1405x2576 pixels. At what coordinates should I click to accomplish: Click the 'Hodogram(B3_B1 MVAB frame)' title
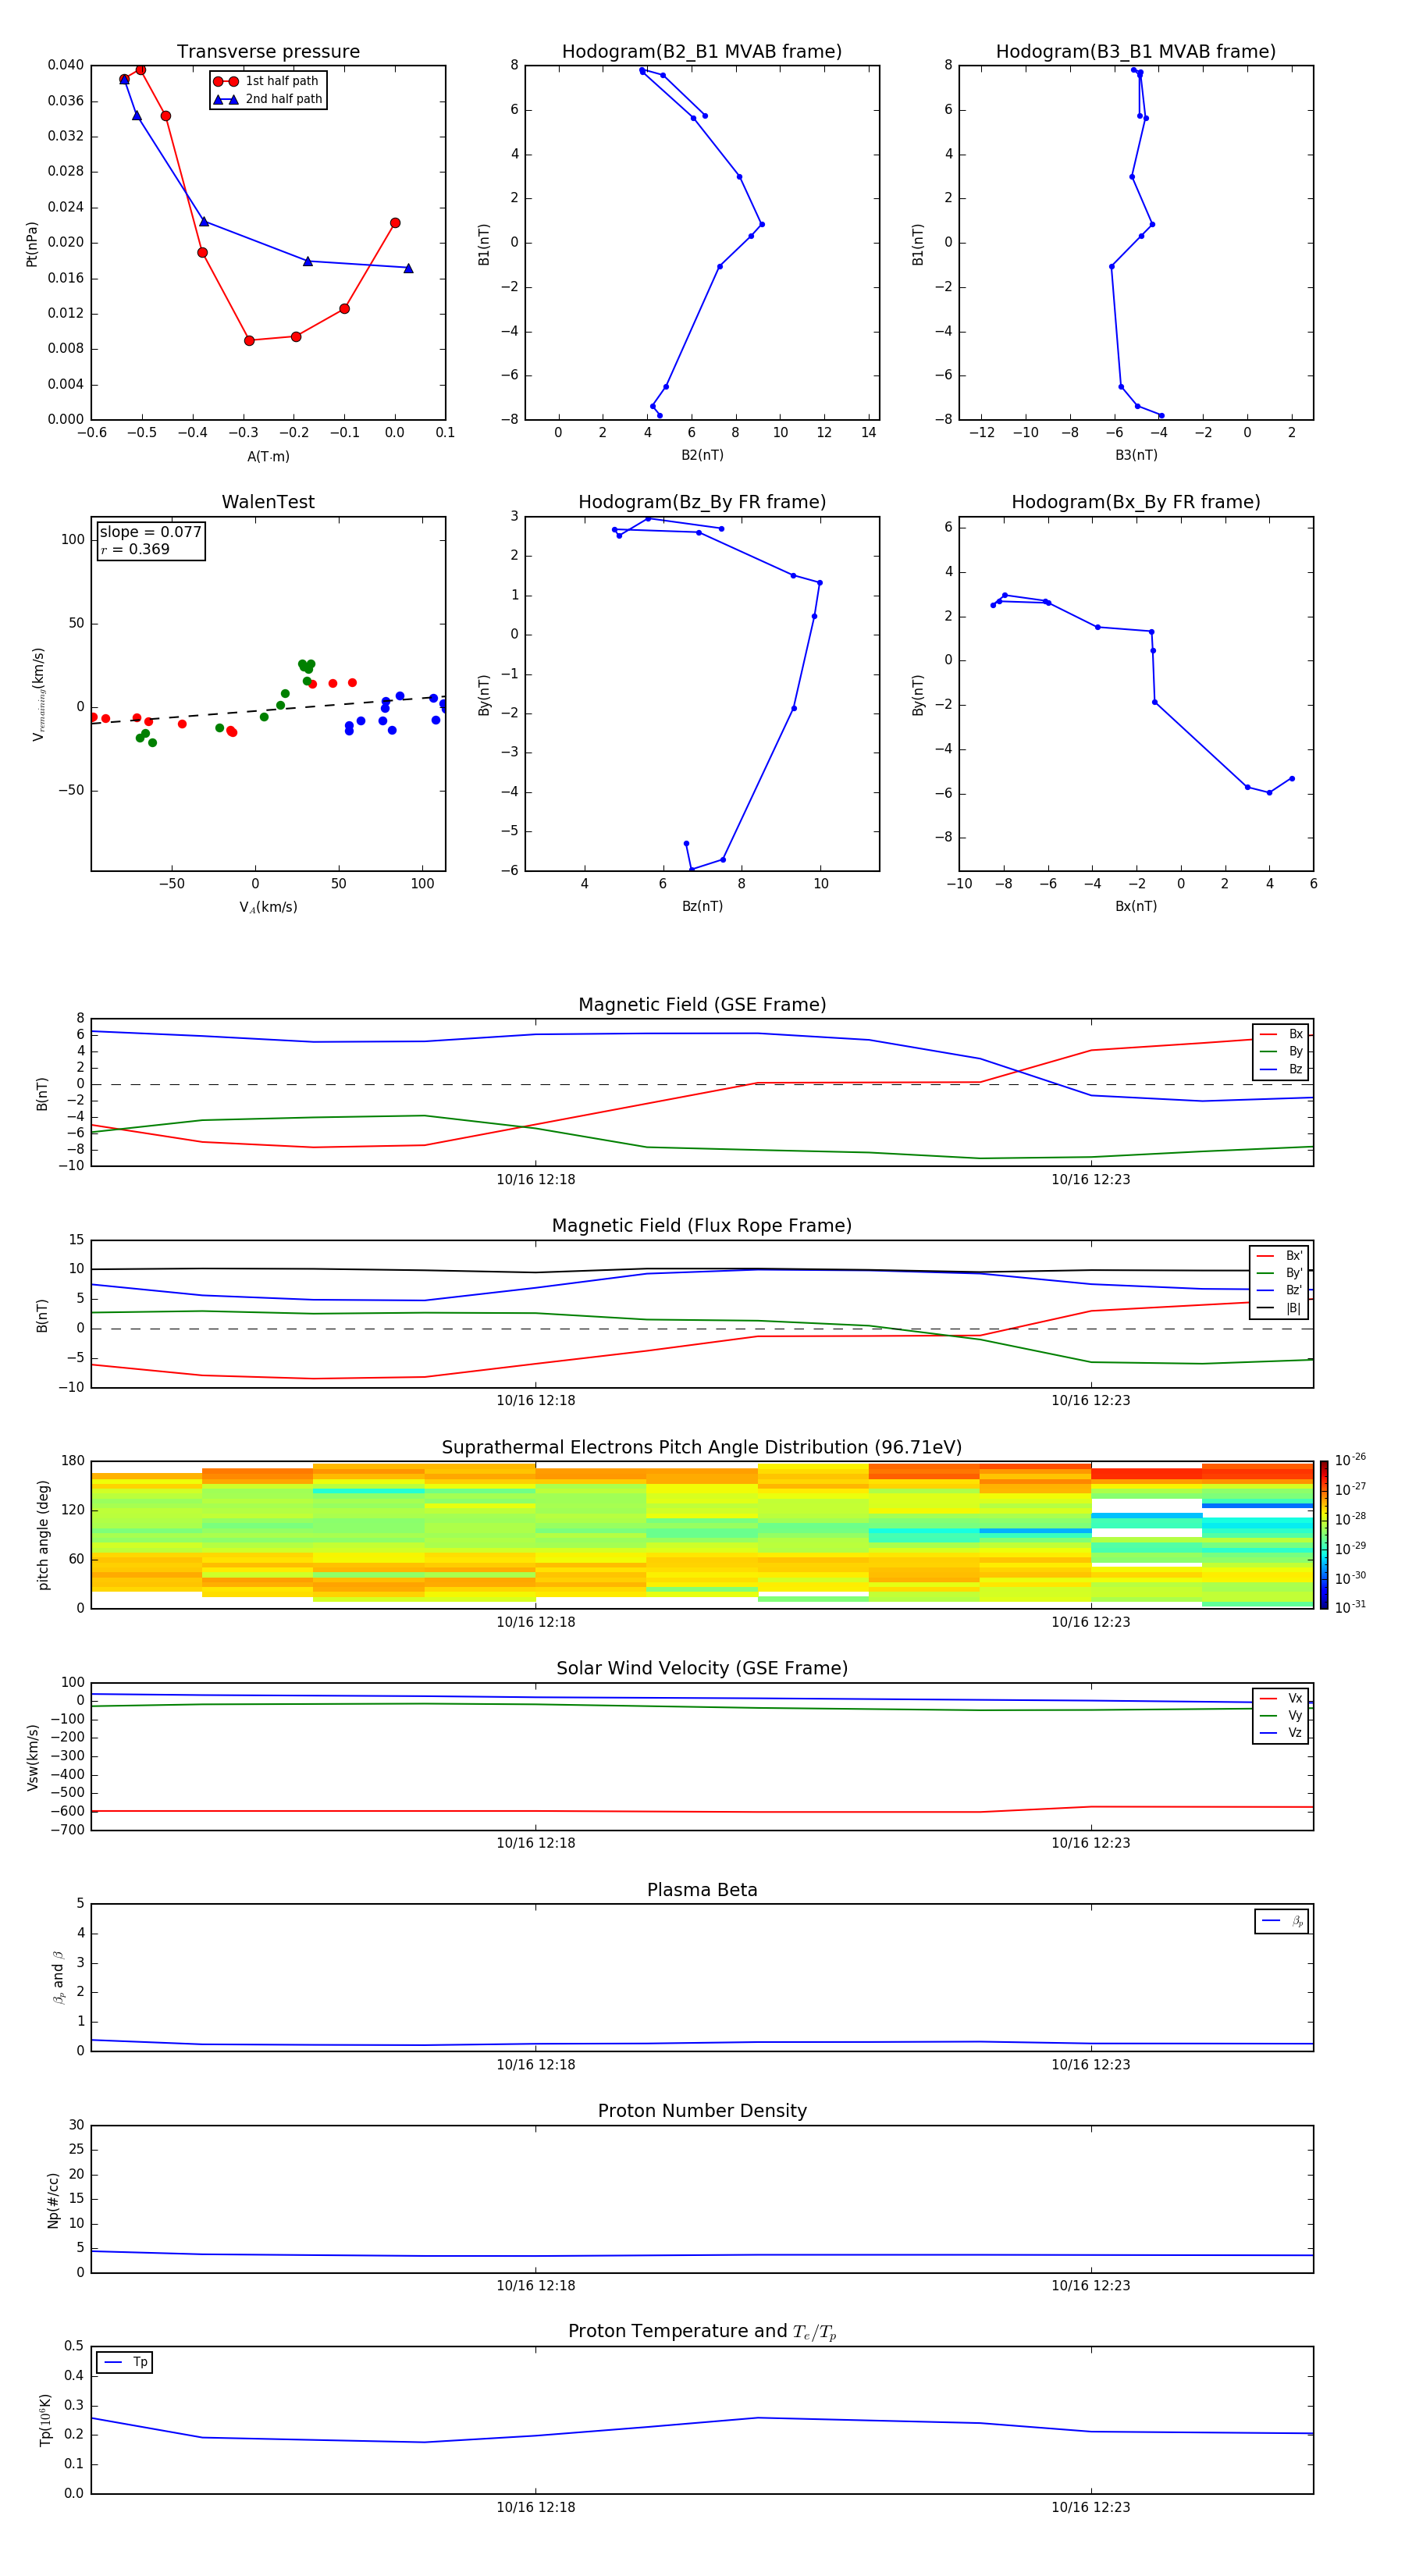coord(1136,52)
